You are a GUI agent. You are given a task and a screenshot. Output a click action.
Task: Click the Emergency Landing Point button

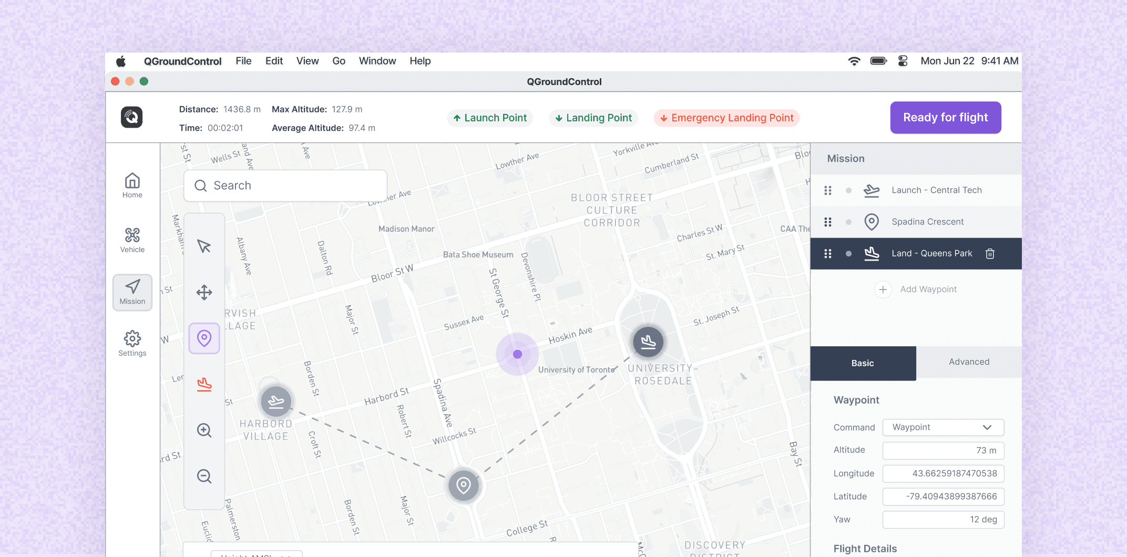point(727,118)
